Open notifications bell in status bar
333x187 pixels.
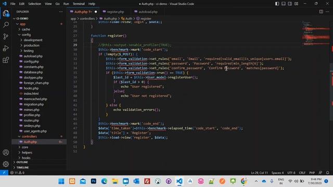coord(327,172)
